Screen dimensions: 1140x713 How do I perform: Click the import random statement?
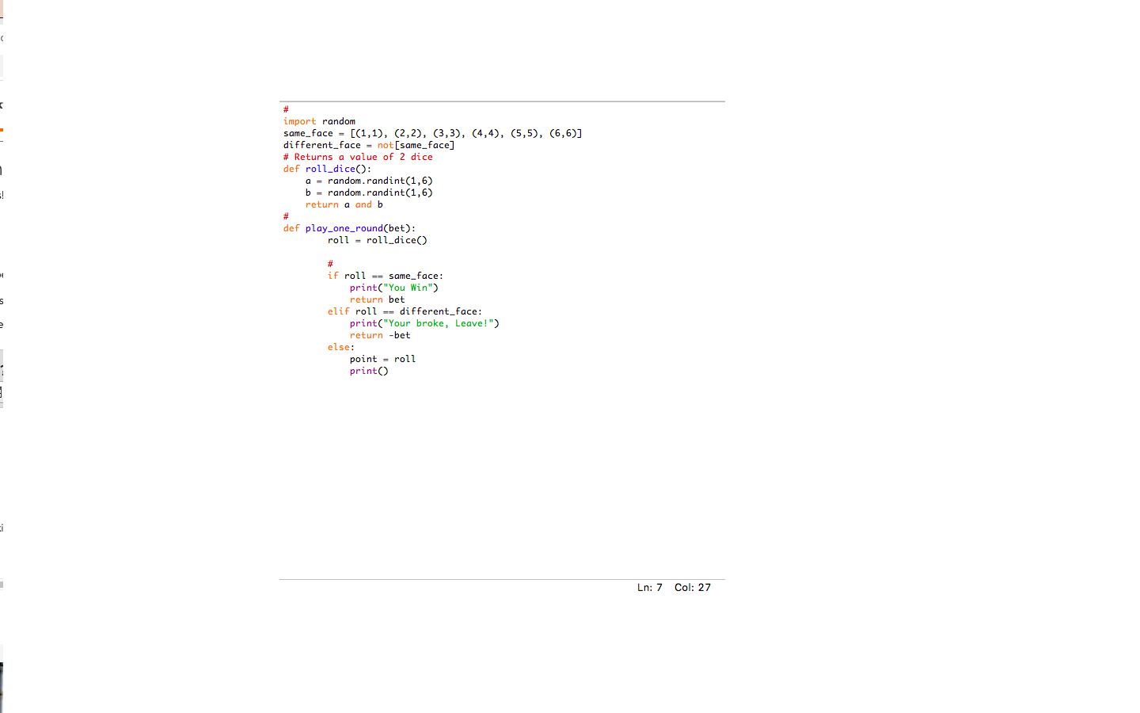click(x=319, y=120)
